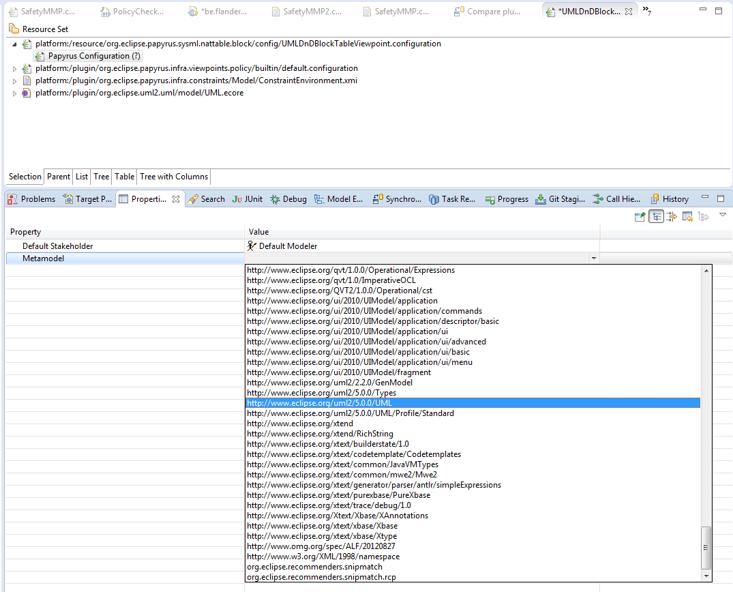
Task: Open Properties view menu triangle
Action: 722,215
